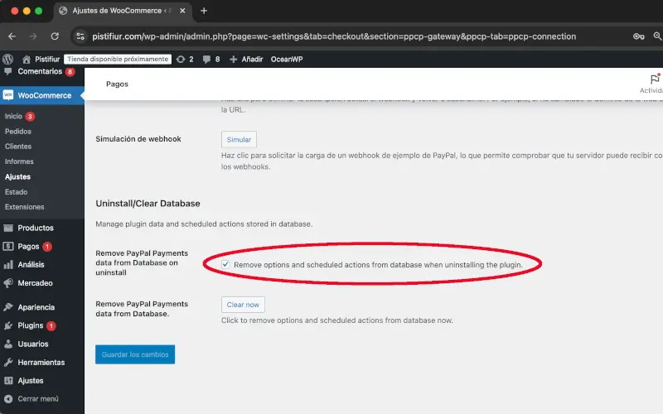Click the Herramientas wrench icon
This screenshot has height=414, width=663.
point(8,362)
